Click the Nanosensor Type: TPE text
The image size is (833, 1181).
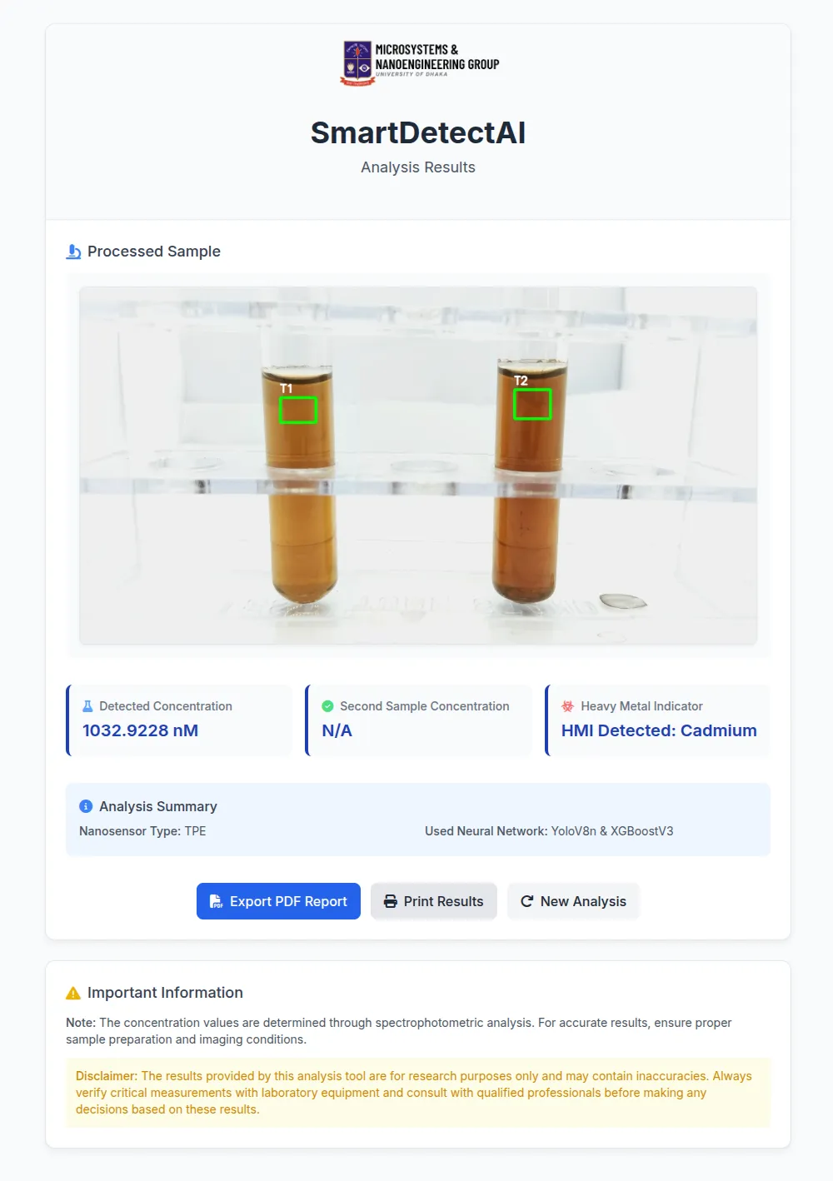142,831
